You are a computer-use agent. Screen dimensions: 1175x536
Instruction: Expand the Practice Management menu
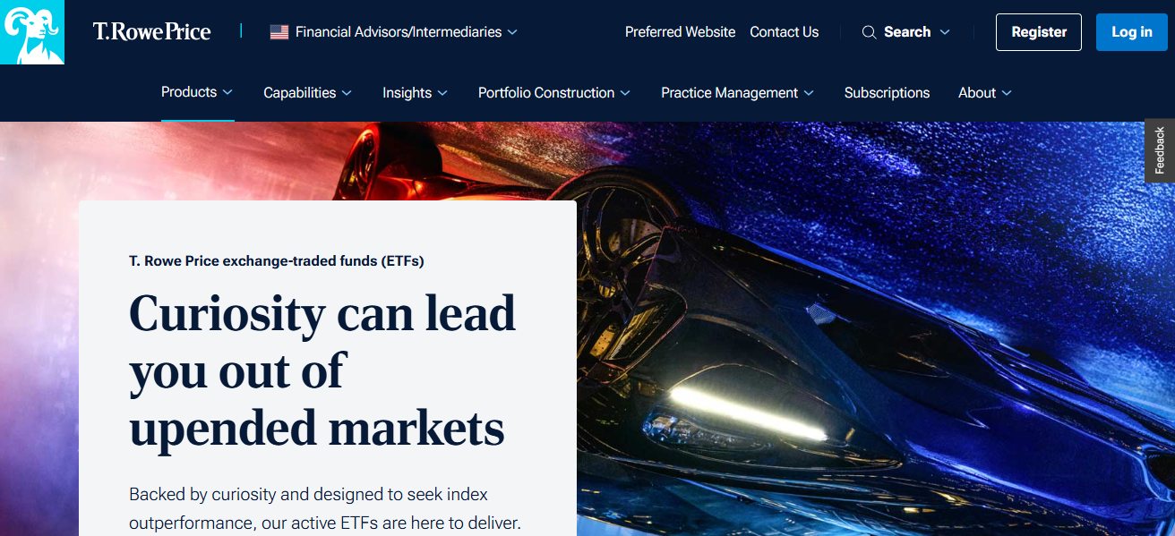[729, 92]
